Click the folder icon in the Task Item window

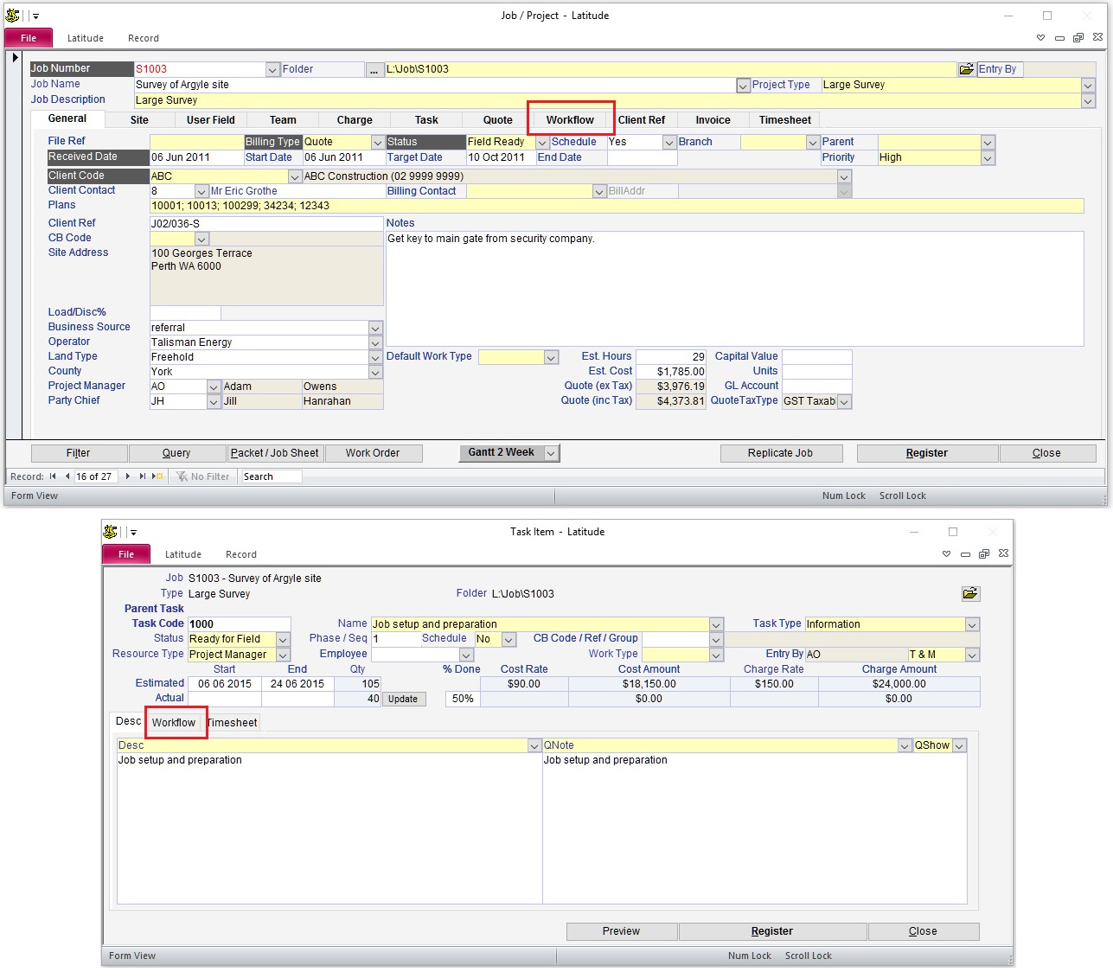point(970,594)
